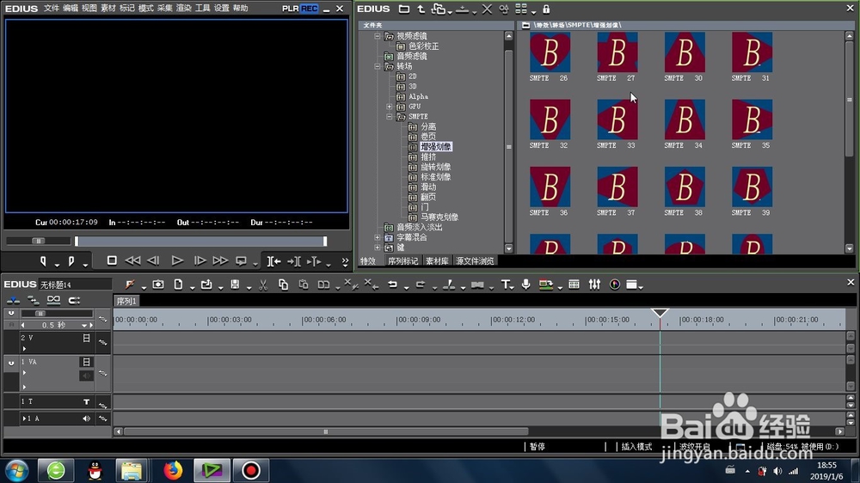The width and height of the screenshot is (860, 483).
Task: Click the Voice Over microphone icon
Action: coord(526,284)
